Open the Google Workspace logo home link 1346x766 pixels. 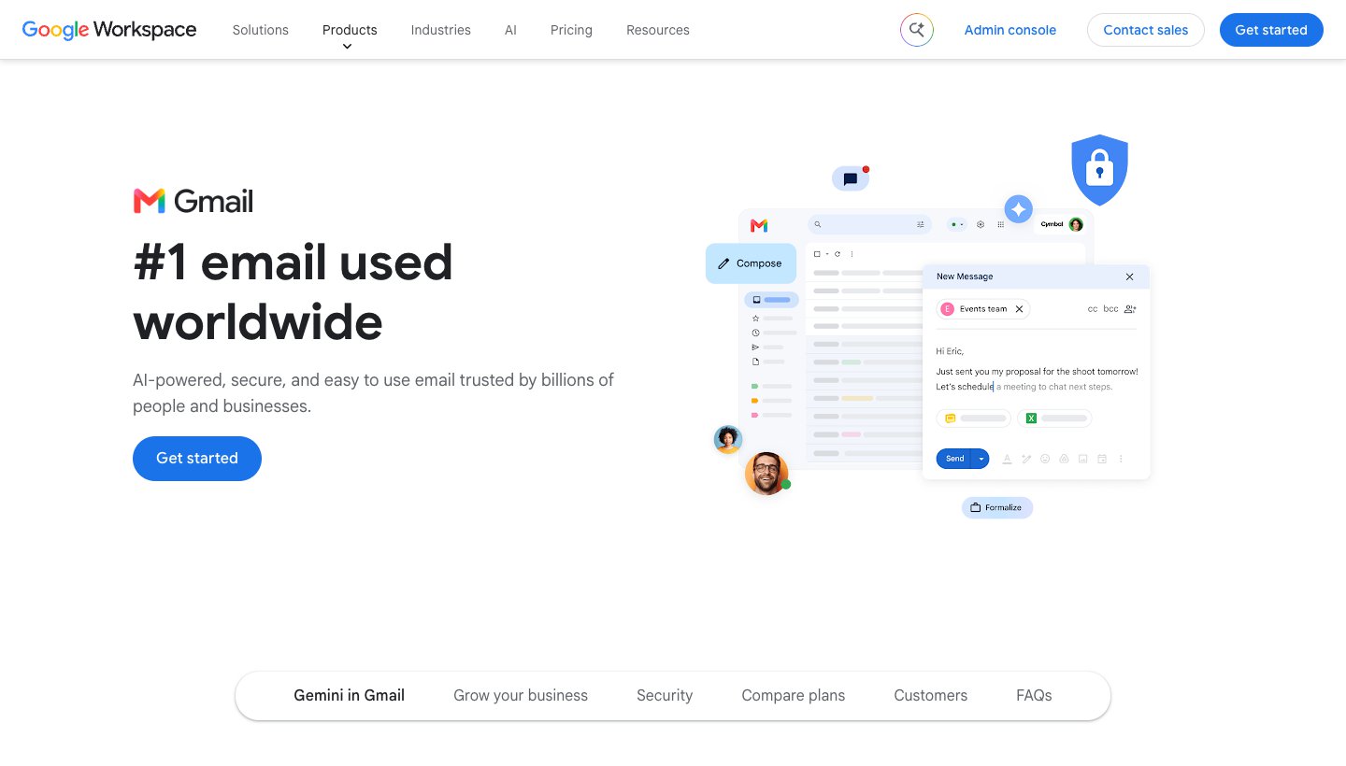point(109,30)
